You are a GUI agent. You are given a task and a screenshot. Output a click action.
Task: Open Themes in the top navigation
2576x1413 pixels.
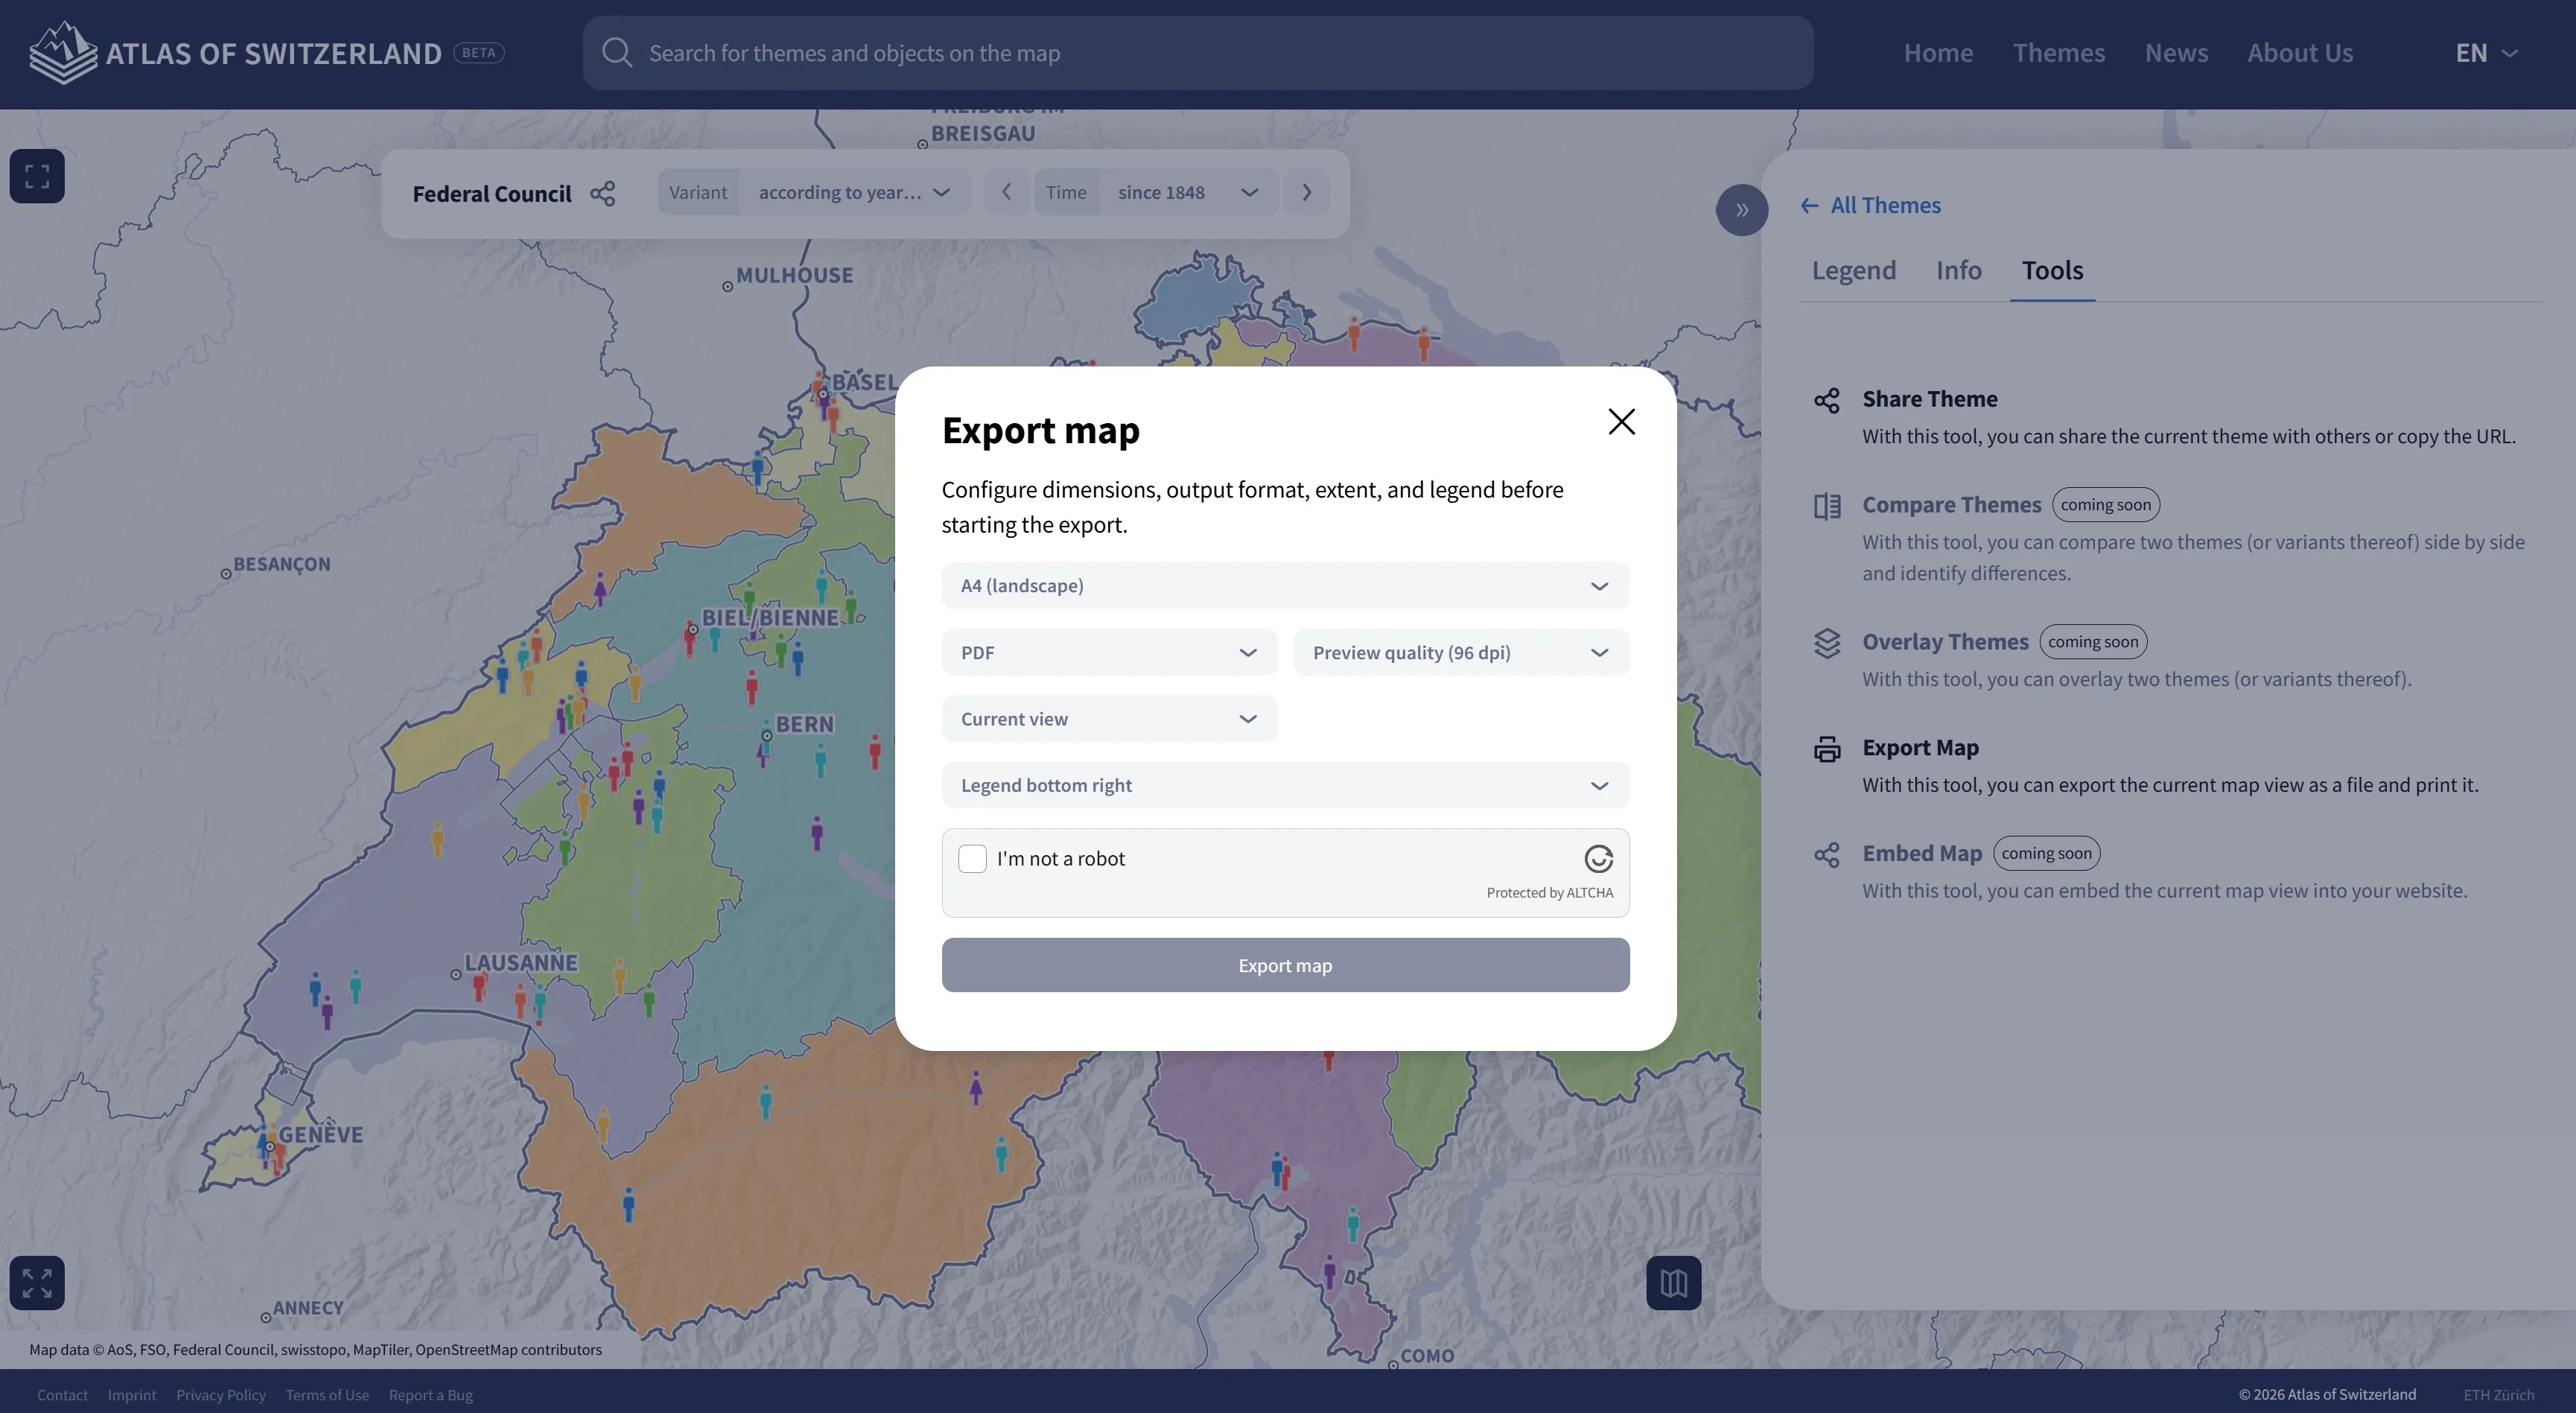2059,53
